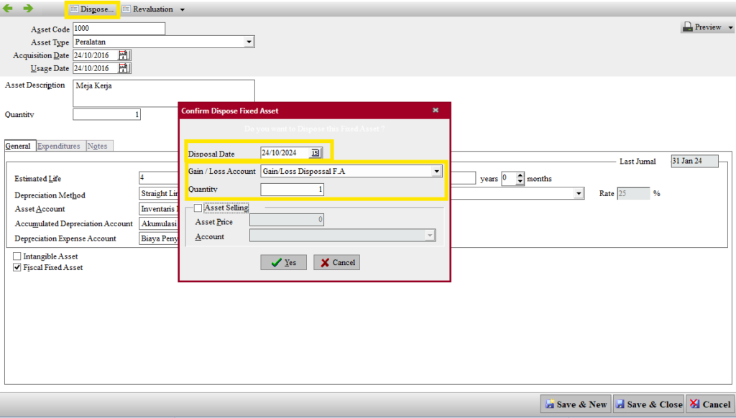Click the Accumulated Depreciation Account field
Viewport: 736px width, 418px height.
coord(159,224)
